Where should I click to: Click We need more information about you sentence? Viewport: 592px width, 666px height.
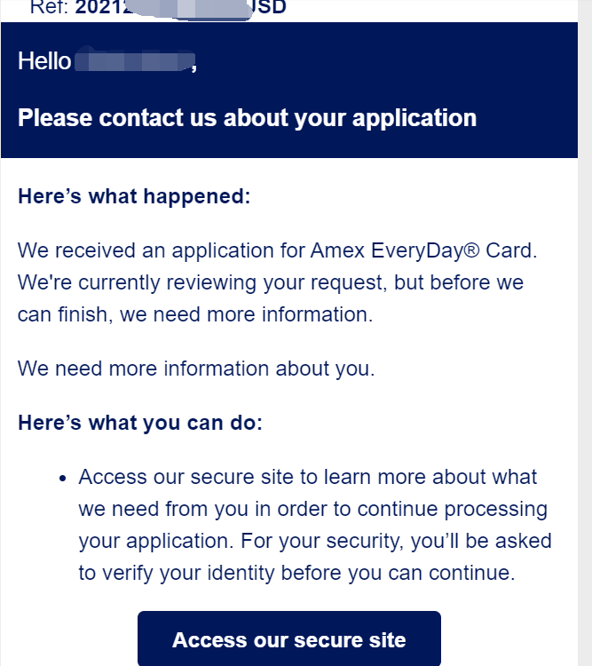[x=196, y=369]
